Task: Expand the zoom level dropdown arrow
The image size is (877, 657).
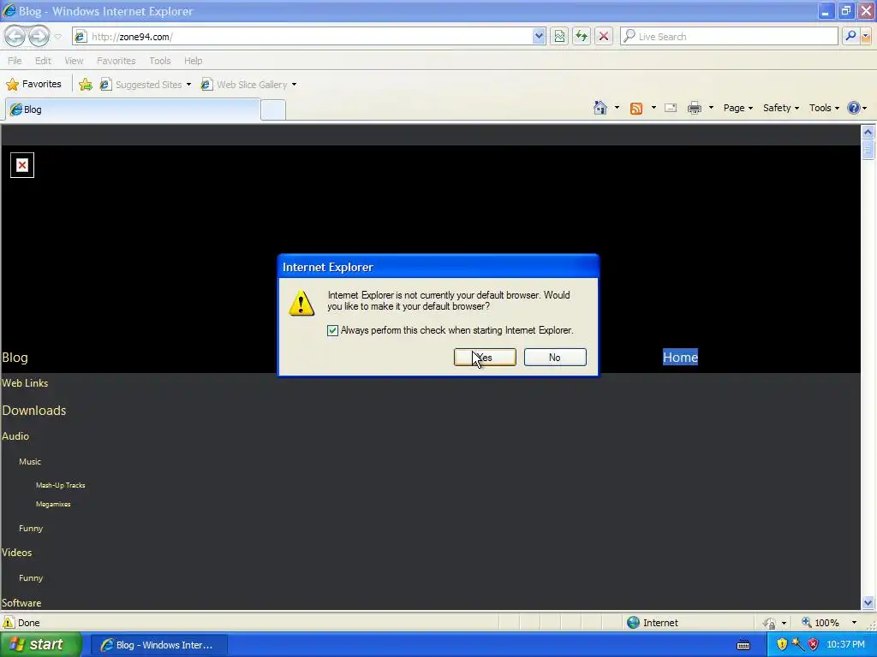Action: click(854, 623)
